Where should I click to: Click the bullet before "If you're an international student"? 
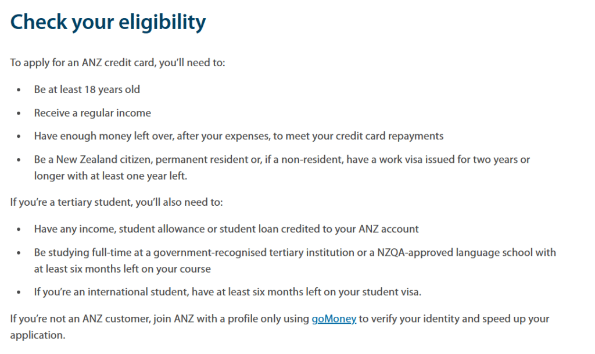tap(19, 292)
